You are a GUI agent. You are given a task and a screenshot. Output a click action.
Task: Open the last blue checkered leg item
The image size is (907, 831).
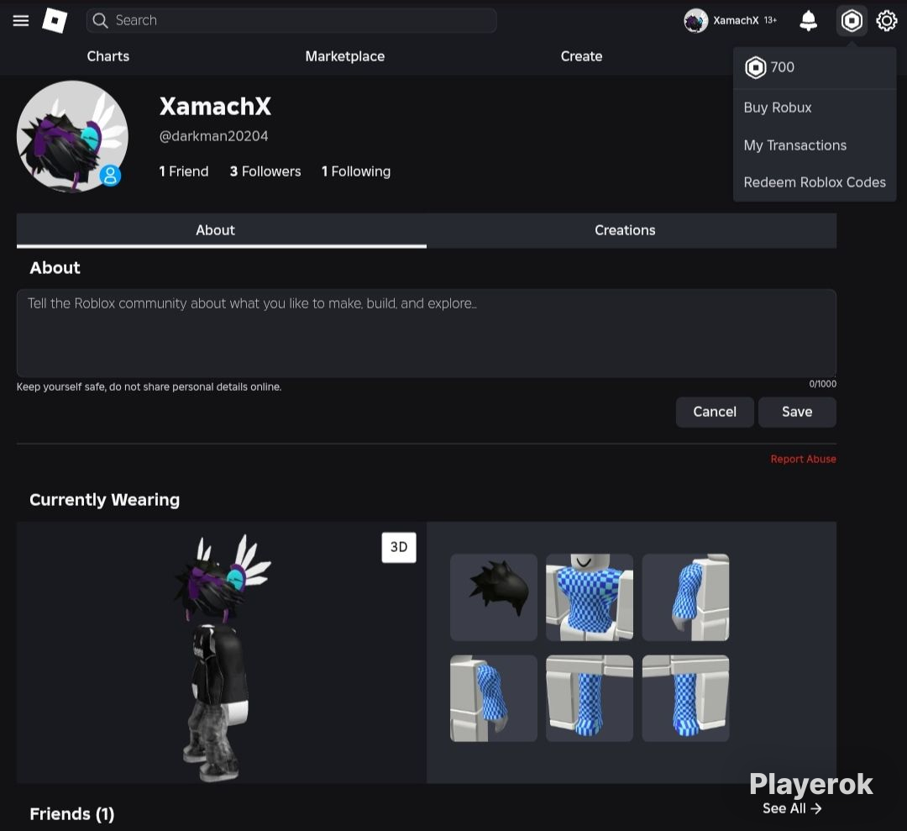coord(685,698)
